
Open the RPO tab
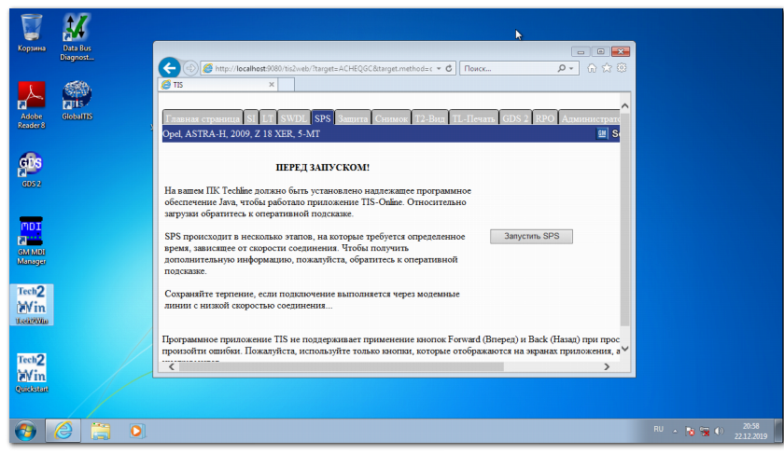[x=545, y=118]
